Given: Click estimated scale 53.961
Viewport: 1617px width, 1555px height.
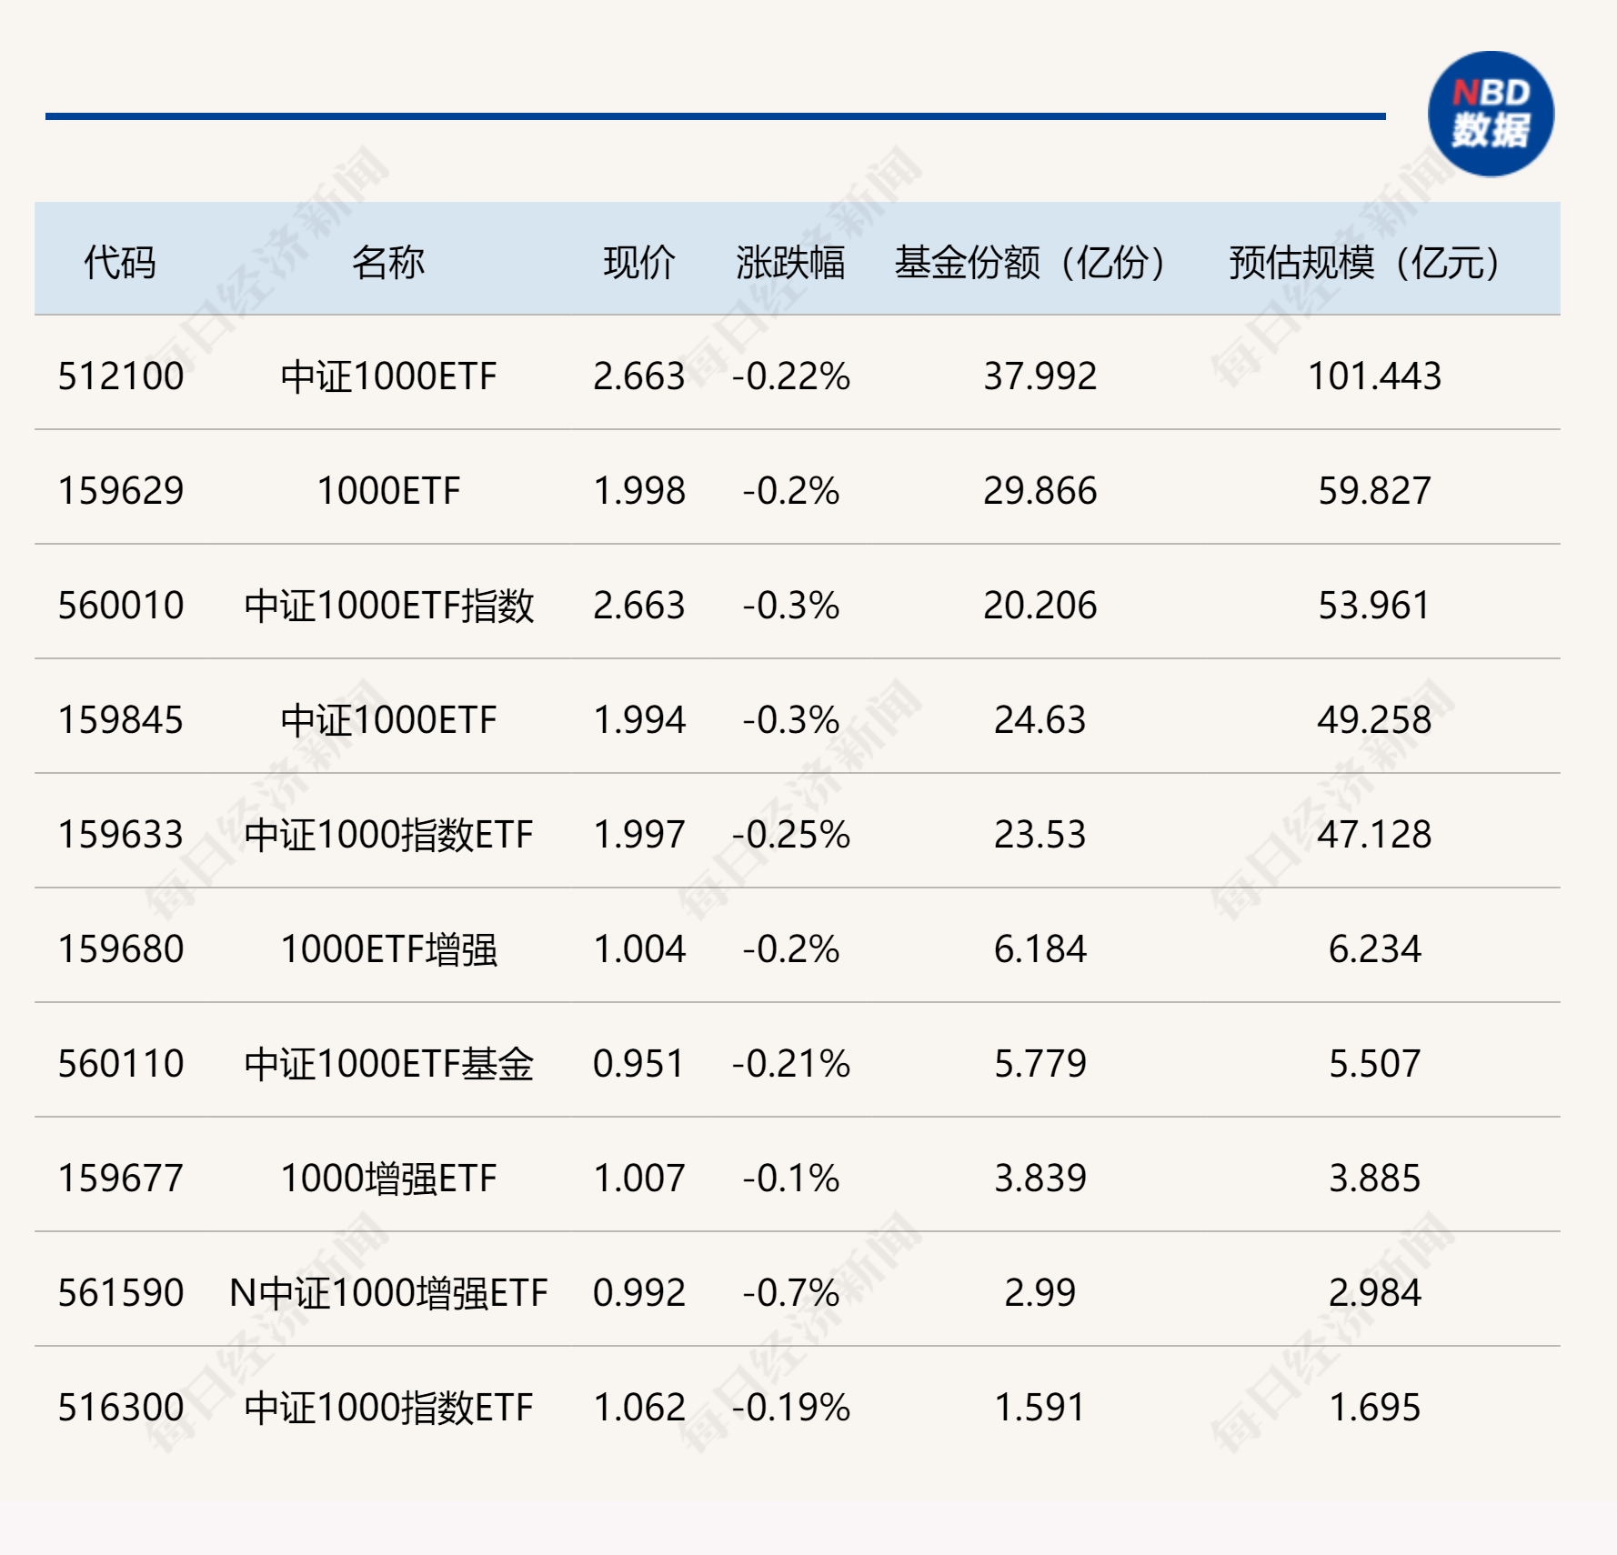Looking at the screenshot, I should (1374, 606).
